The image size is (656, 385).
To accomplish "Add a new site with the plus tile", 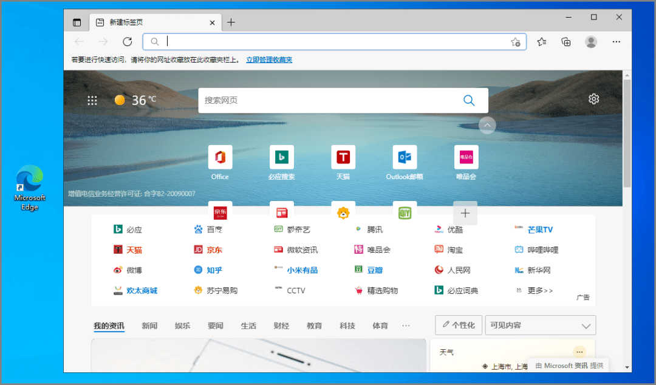I will (x=465, y=213).
